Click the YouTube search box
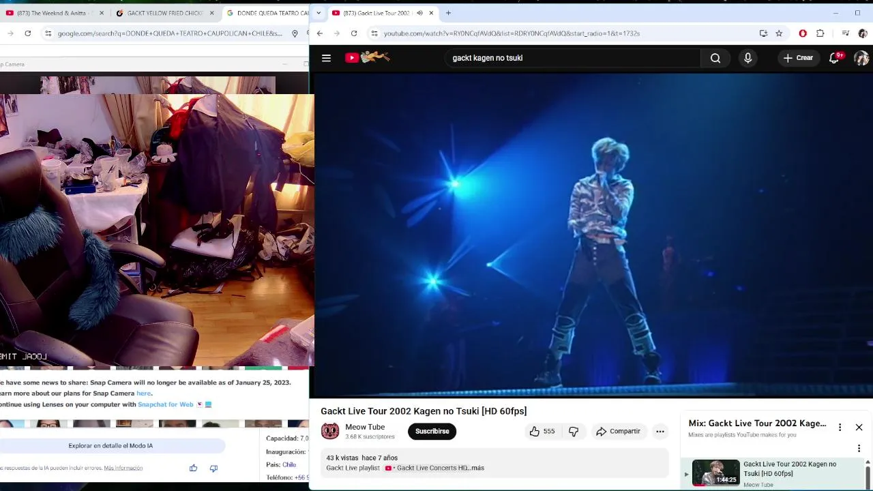The height and width of the screenshot is (491, 873). tap(572, 58)
